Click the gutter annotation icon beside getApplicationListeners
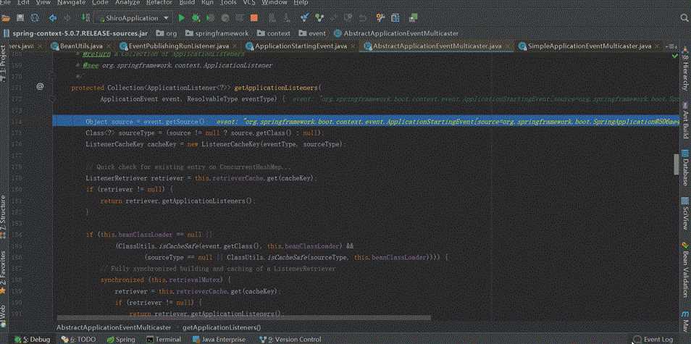The height and width of the screenshot is (344, 691). coord(40,87)
